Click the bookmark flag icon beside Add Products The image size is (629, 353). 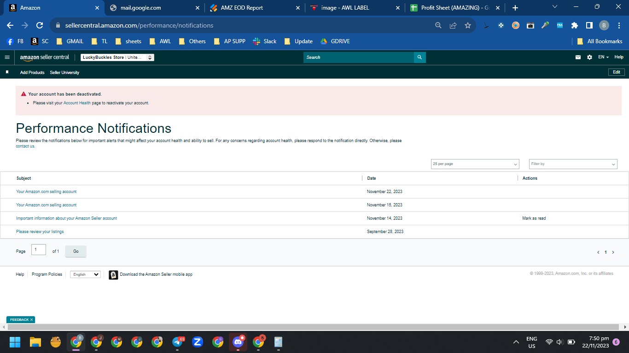click(7, 72)
